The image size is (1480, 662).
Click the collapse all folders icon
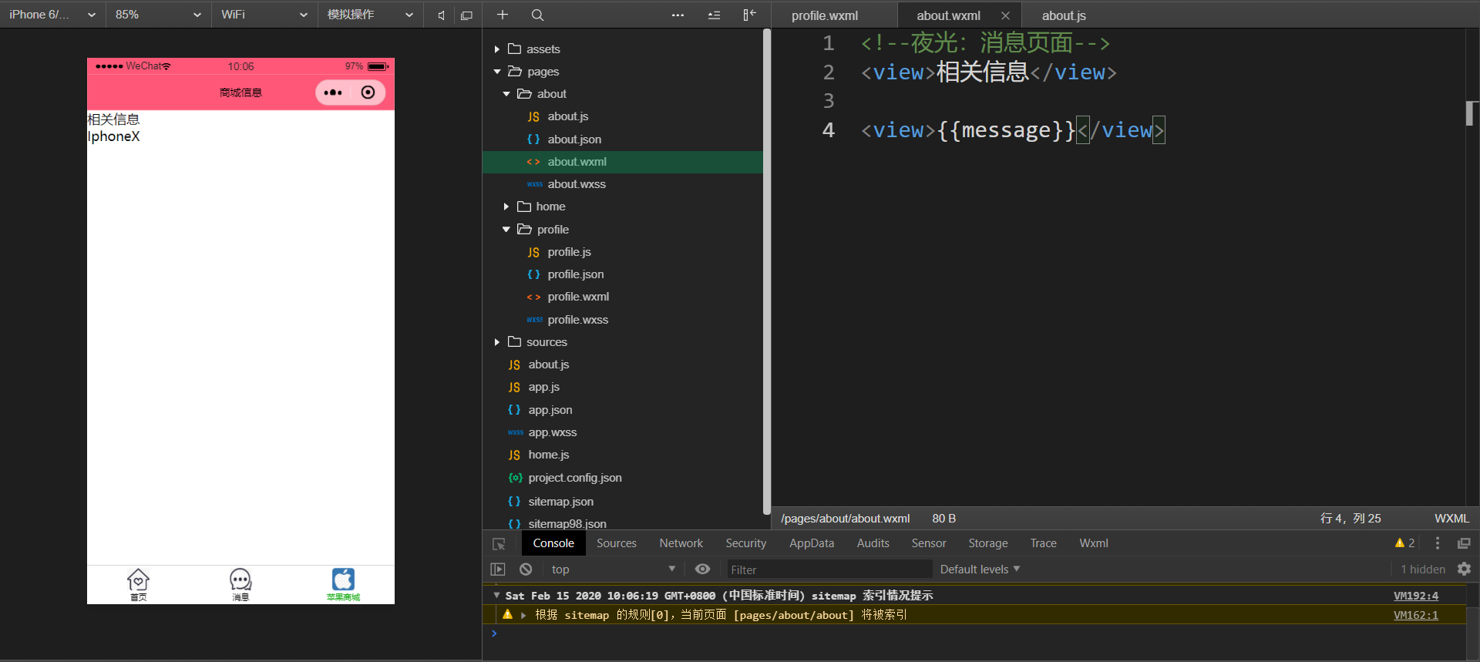coord(714,15)
